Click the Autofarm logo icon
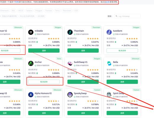154x118 pixels. (x=109, y=32)
